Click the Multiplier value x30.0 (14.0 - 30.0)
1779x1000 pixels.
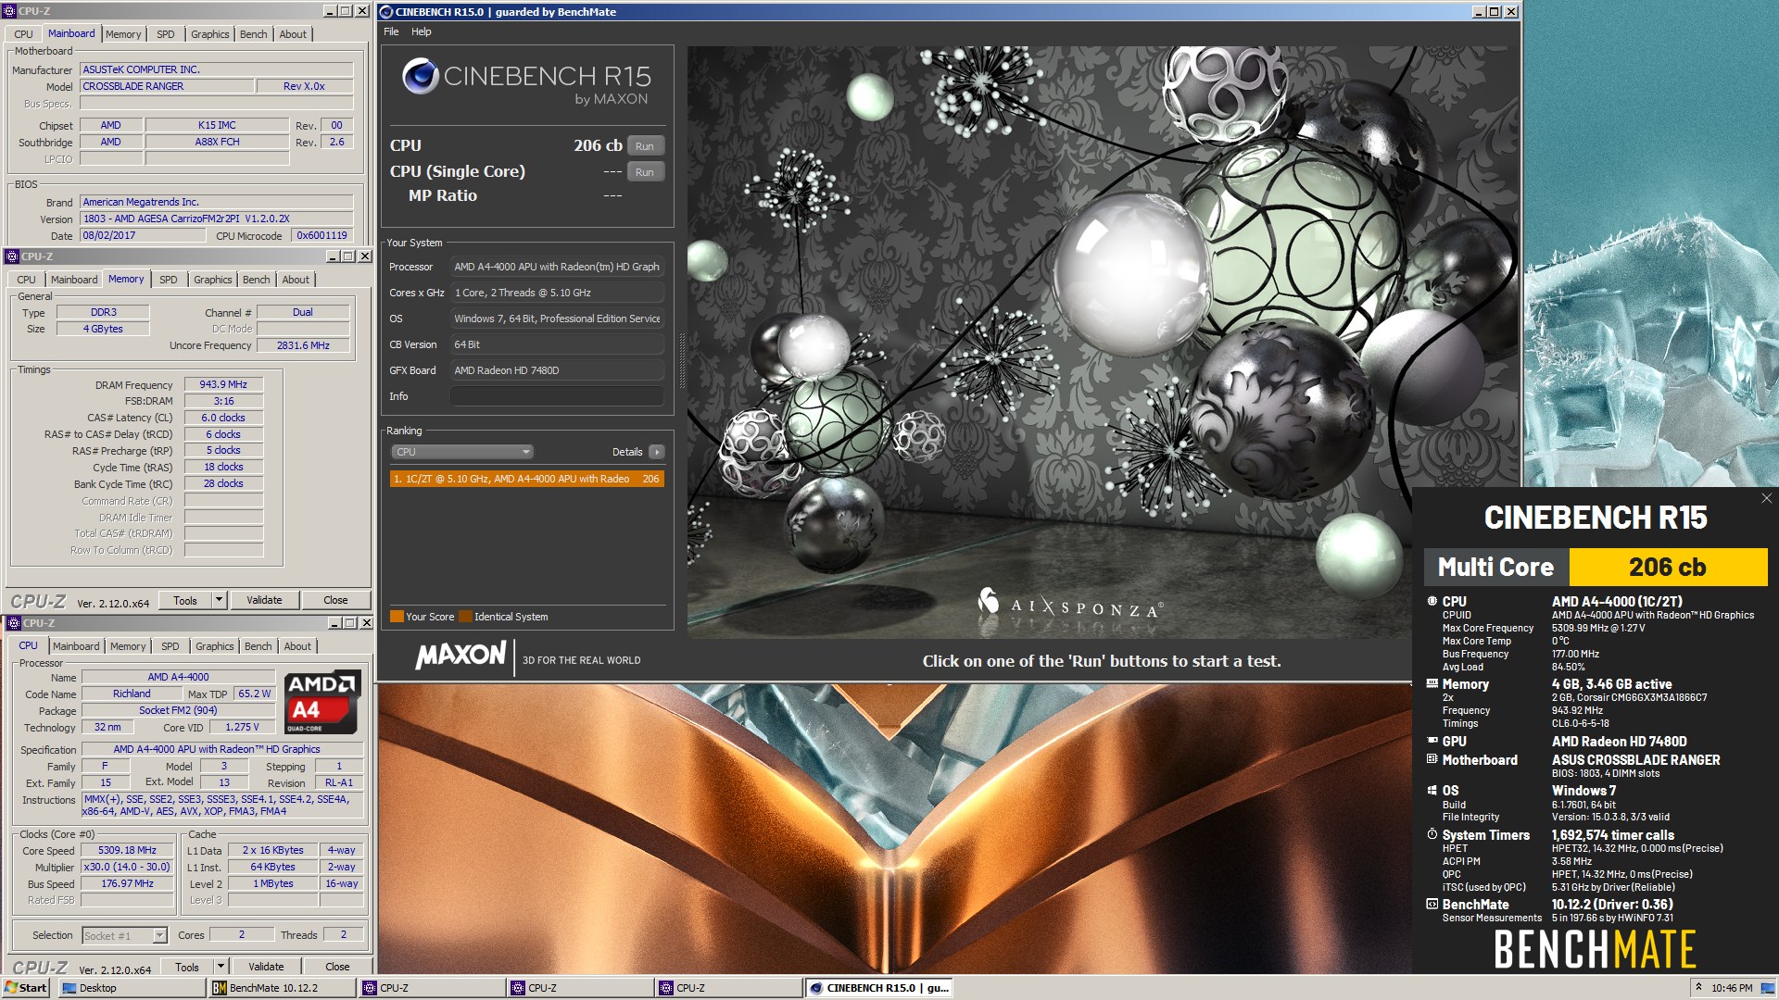(127, 867)
